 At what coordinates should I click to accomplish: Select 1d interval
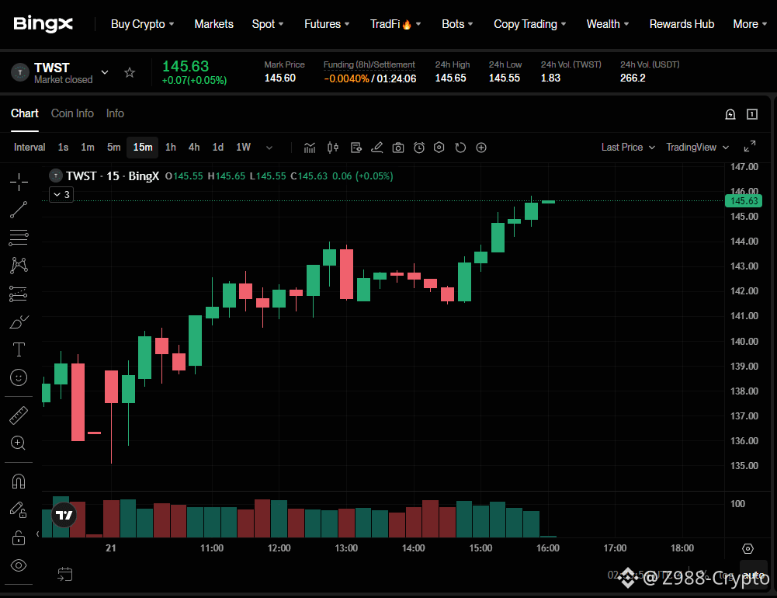pyautogui.click(x=218, y=148)
